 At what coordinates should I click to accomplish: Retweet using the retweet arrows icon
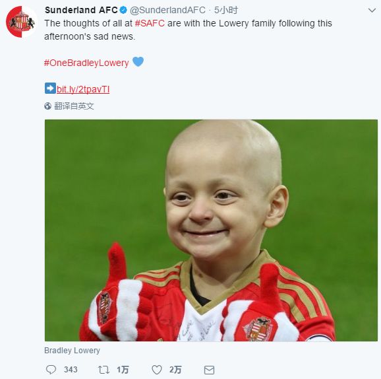103,370
